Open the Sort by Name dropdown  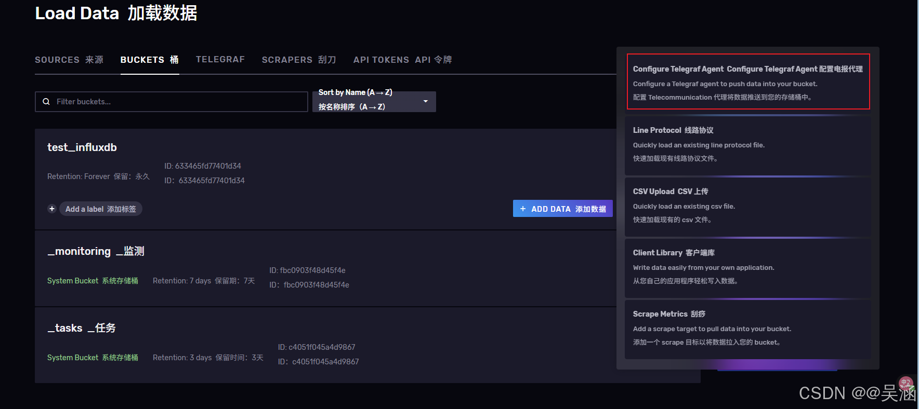click(x=374, y=102)
